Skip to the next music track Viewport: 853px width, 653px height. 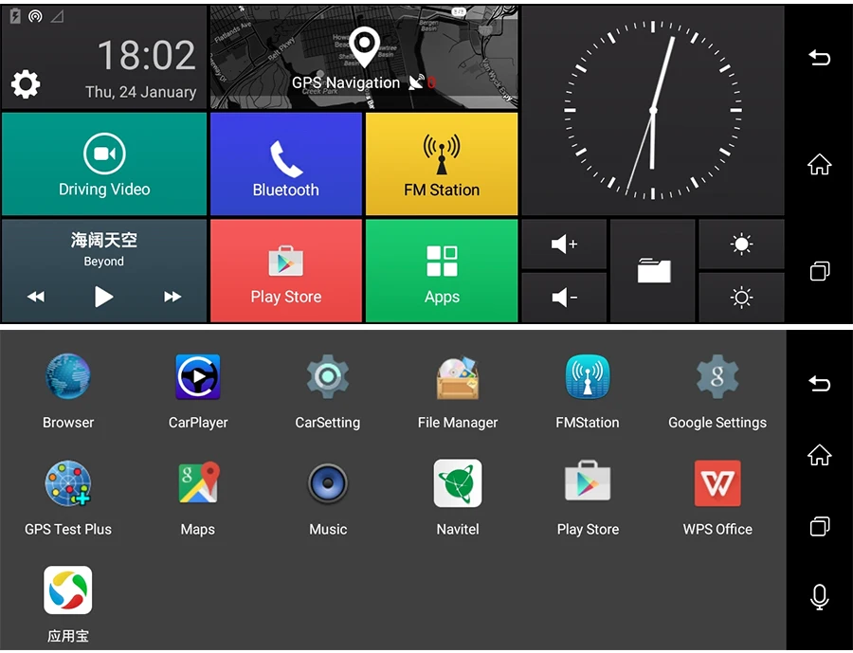tap(172, 297)
